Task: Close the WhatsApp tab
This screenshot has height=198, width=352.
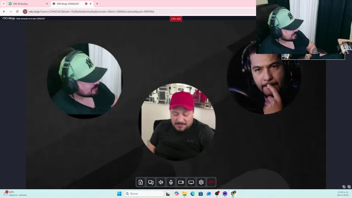Action: 47,4
